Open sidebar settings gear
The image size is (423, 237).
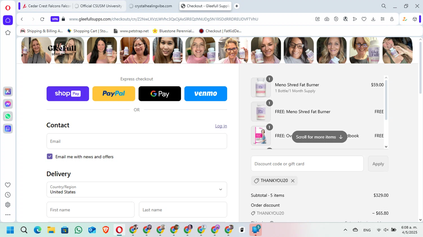tap(8, 205)
